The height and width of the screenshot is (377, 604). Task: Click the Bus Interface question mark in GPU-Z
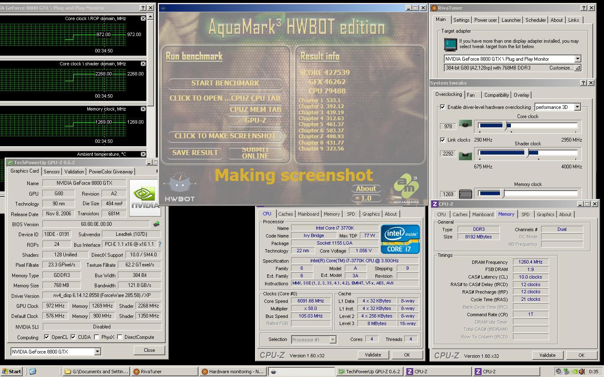coord(159,244)
